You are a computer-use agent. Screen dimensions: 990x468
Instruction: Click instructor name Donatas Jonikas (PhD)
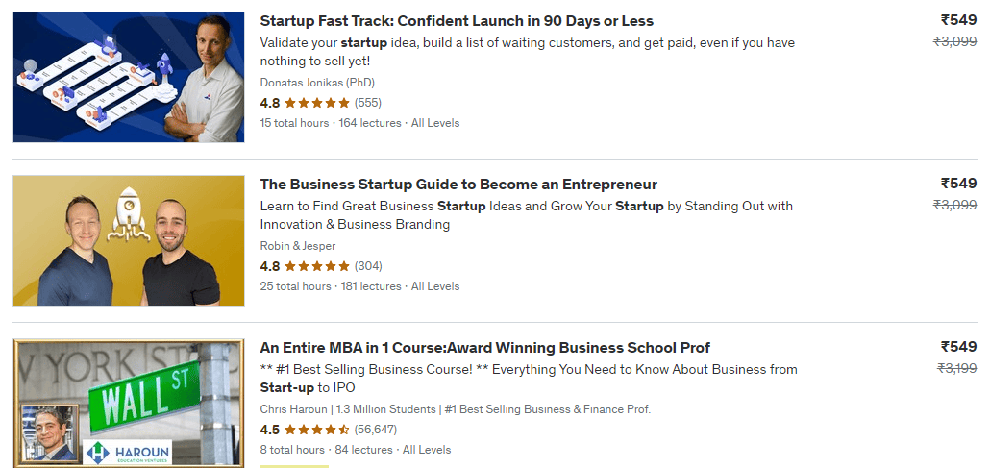[321, 82]
